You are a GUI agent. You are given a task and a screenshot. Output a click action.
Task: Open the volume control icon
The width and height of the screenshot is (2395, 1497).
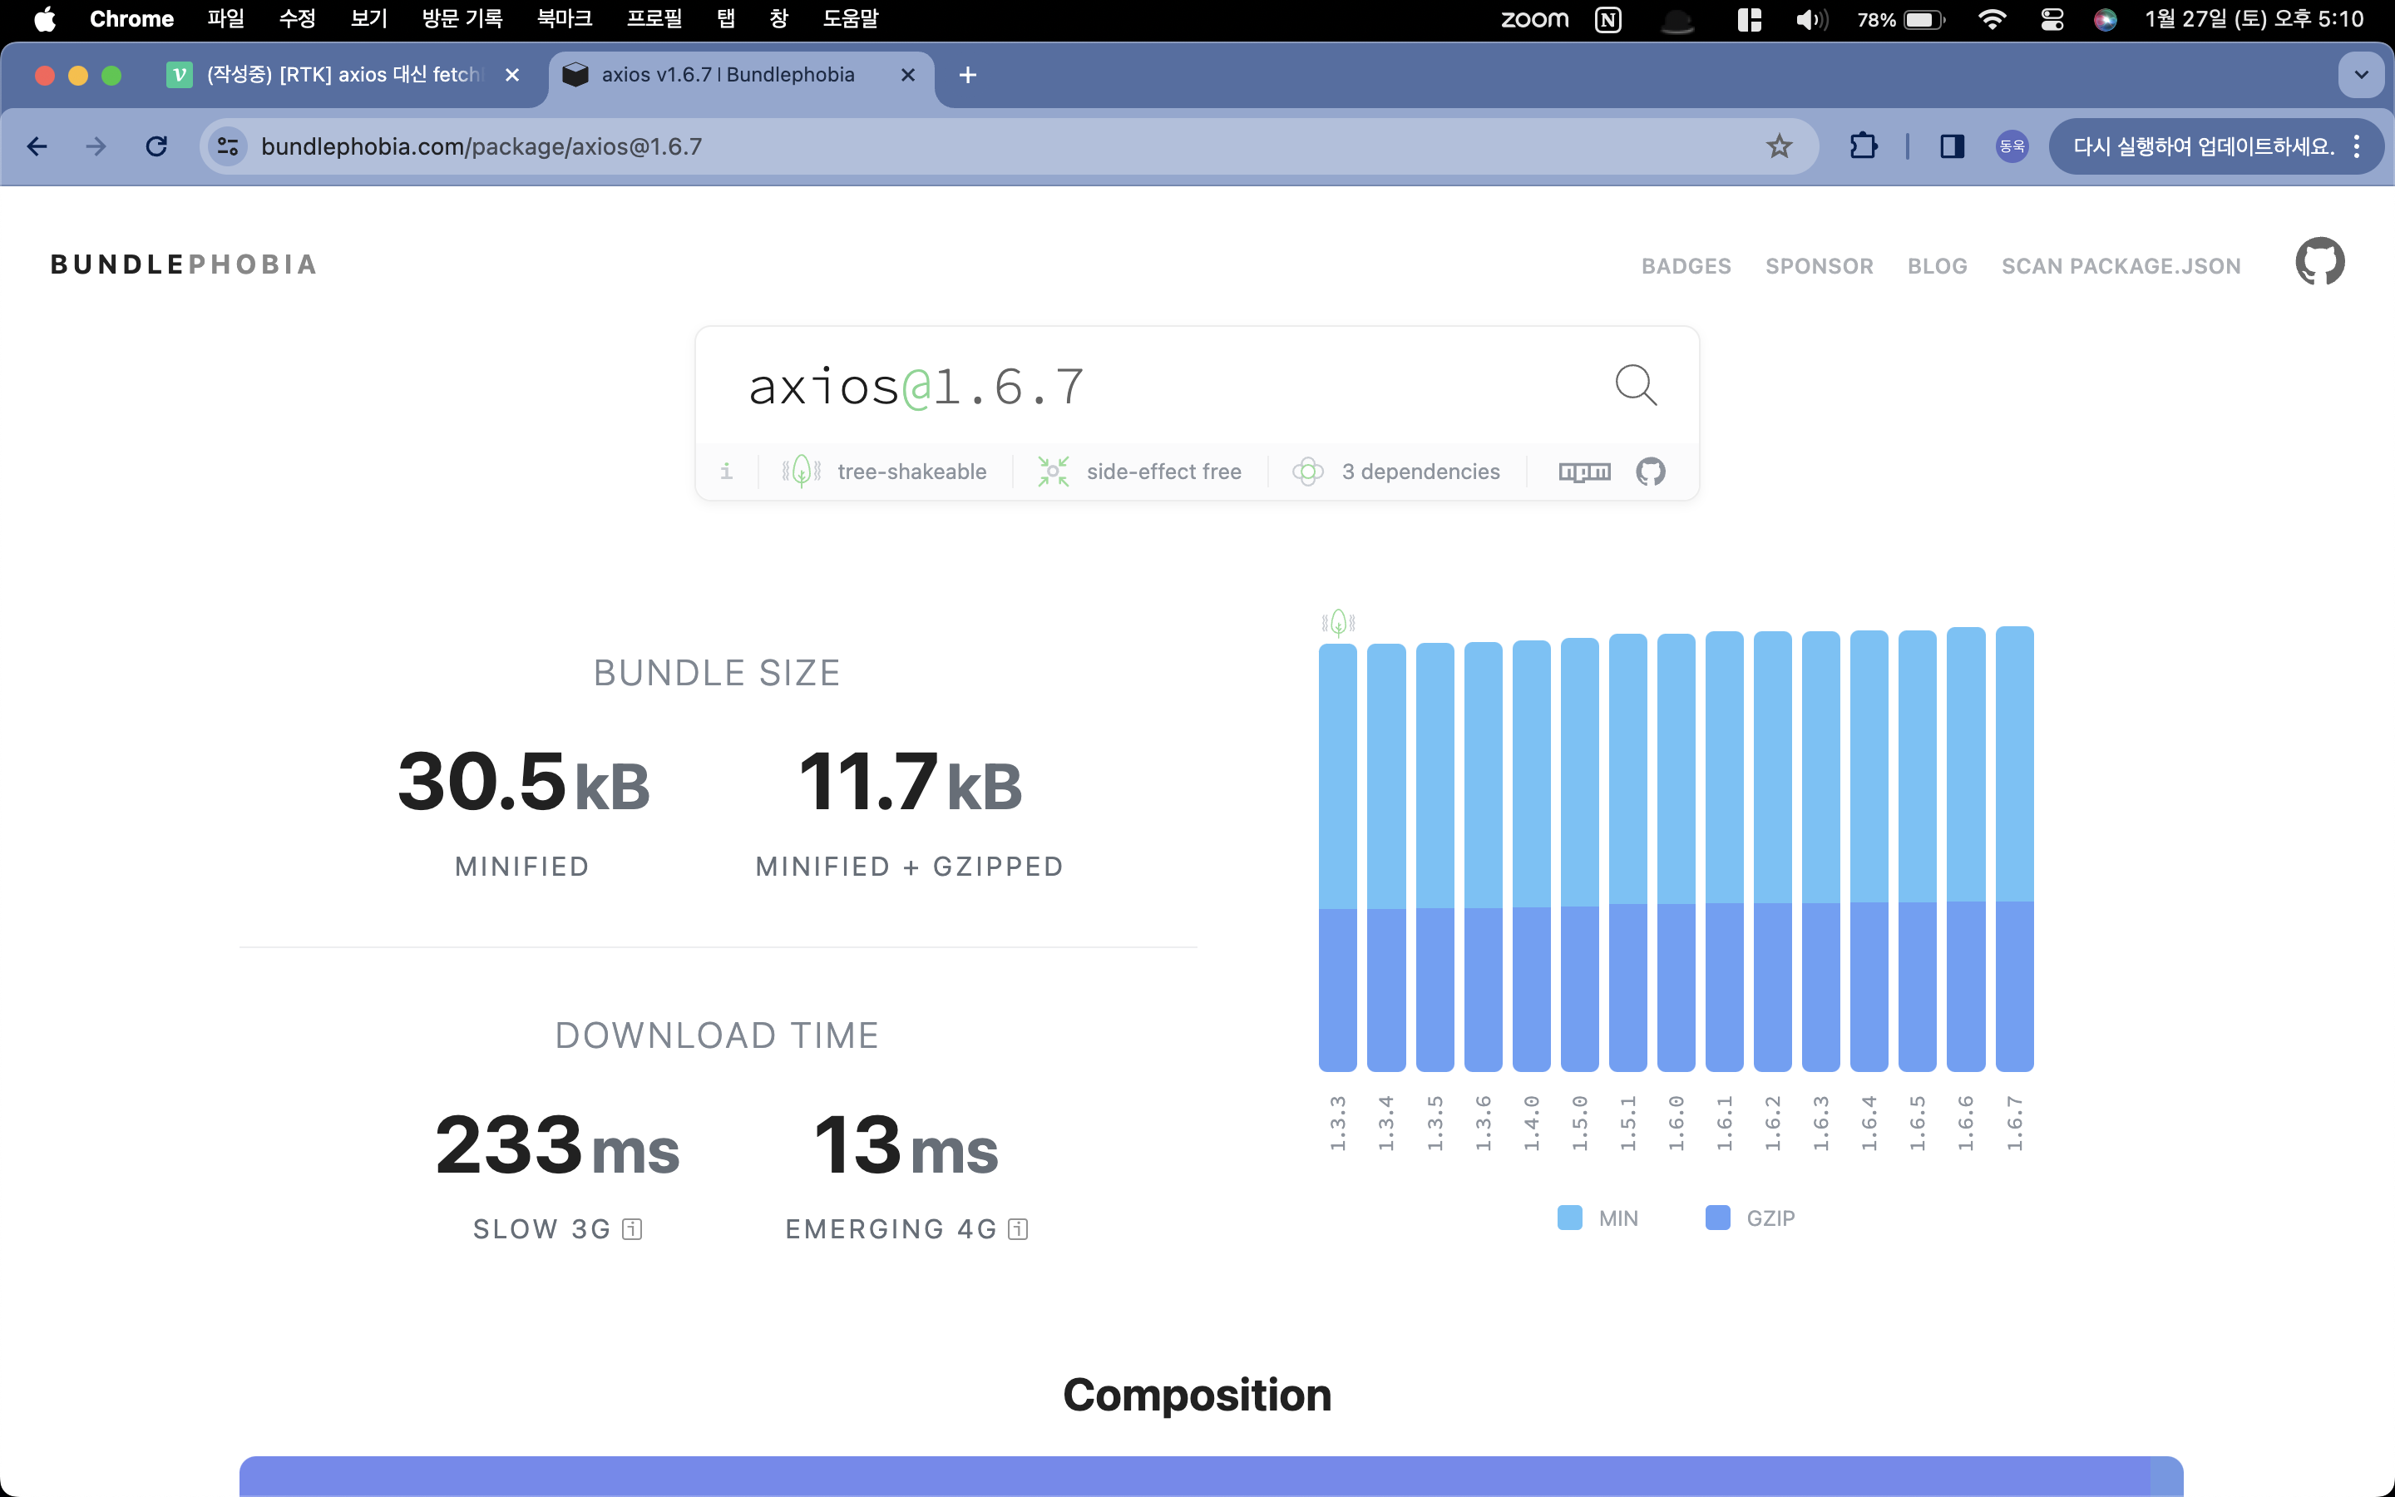tap(1811, 19)
